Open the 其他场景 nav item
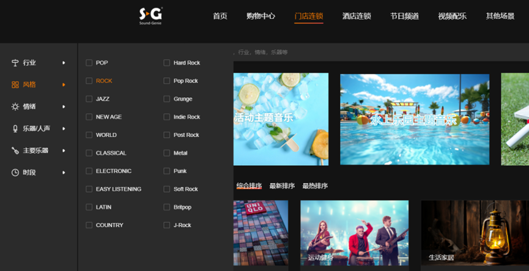This screenshot has height=271, width=529. click(500, 16)
